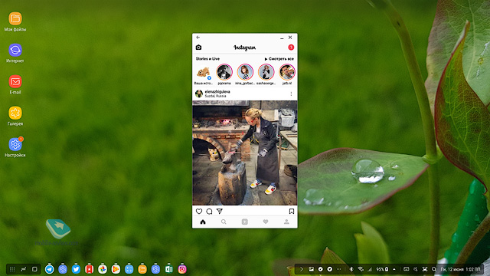
Task: Open 'Мои файлы' desktop icon
Action: pos(15,22)
